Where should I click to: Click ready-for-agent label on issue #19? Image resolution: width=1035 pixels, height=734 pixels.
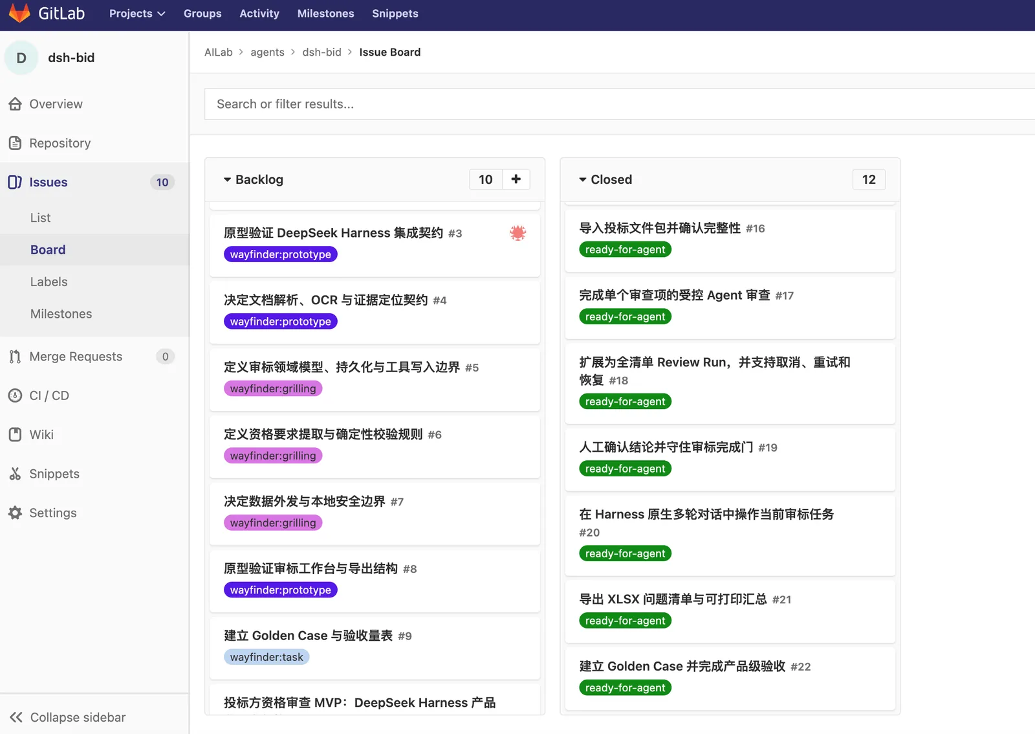tap(625, 469)
